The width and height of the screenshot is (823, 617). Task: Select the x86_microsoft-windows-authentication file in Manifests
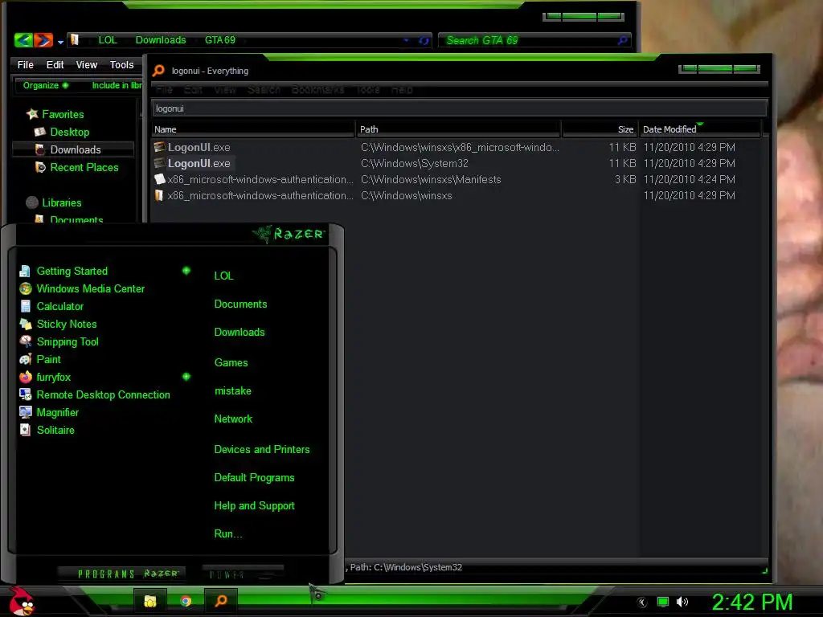point(260,179)
